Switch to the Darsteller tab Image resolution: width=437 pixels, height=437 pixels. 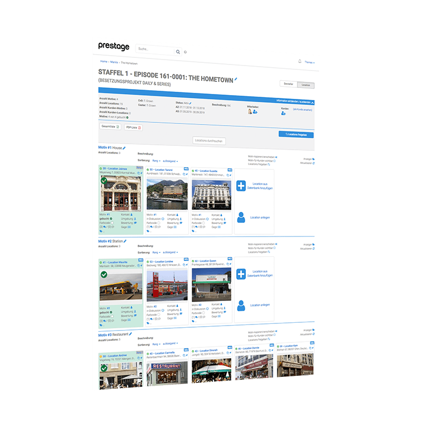pos(288,84)
